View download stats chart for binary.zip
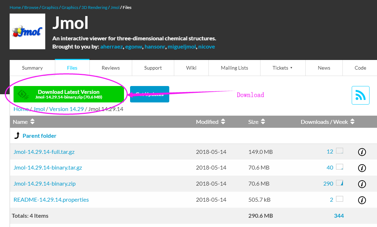The width and height of the screenshot is (377, 227). (339, 183)
